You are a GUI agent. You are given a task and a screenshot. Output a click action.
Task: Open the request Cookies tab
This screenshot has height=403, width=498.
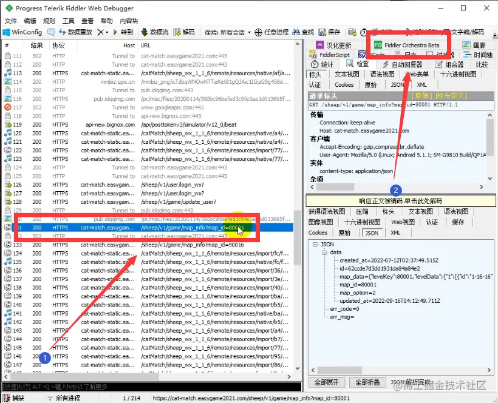click(344, 85)
